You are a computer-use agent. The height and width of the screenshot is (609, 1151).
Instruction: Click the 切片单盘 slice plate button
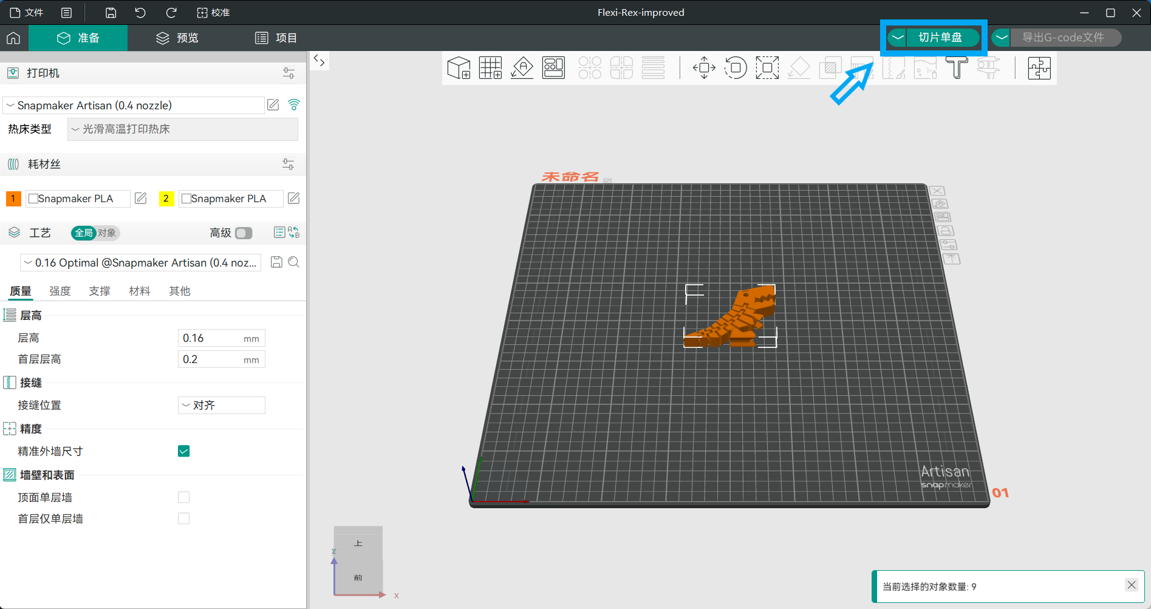[940, 38]
